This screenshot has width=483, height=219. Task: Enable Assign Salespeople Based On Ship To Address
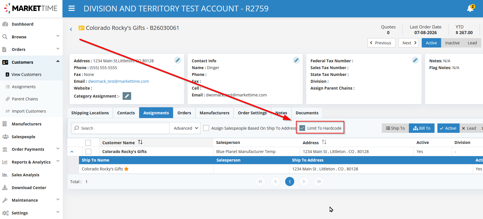(x=206, y=128)
